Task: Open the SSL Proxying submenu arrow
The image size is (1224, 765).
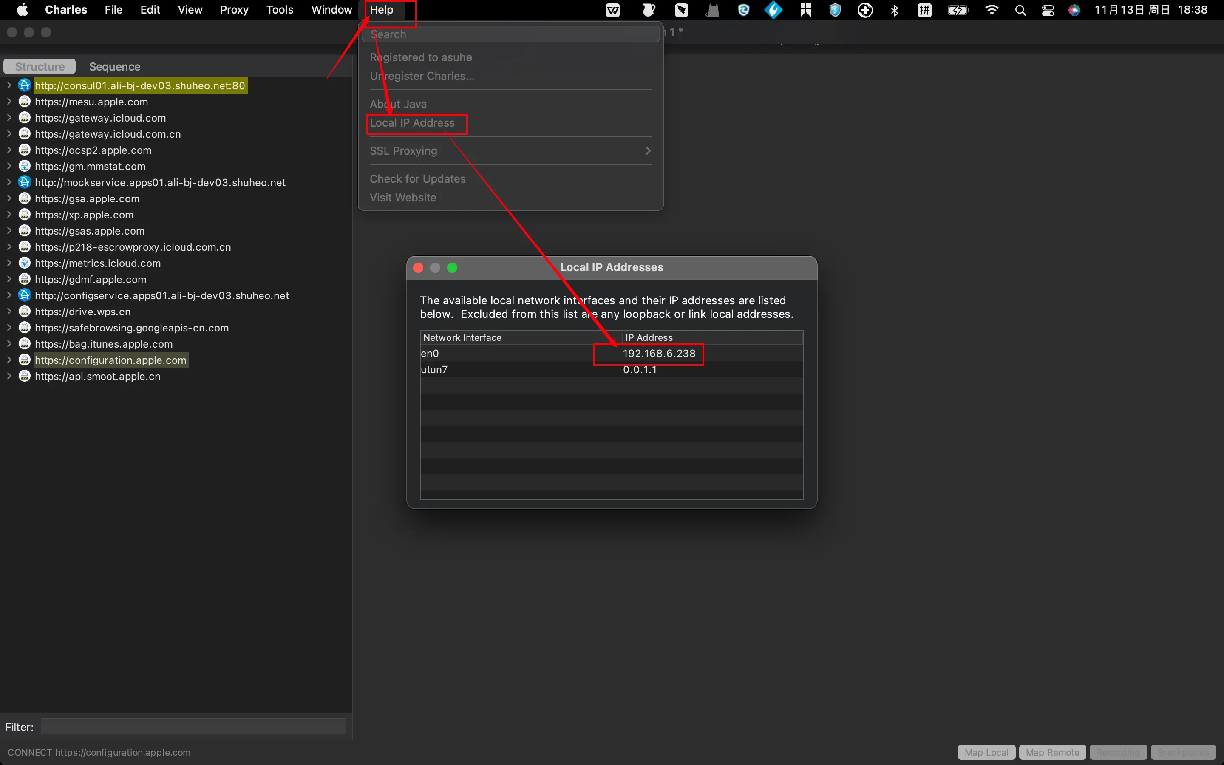Action: pos(648,151)
